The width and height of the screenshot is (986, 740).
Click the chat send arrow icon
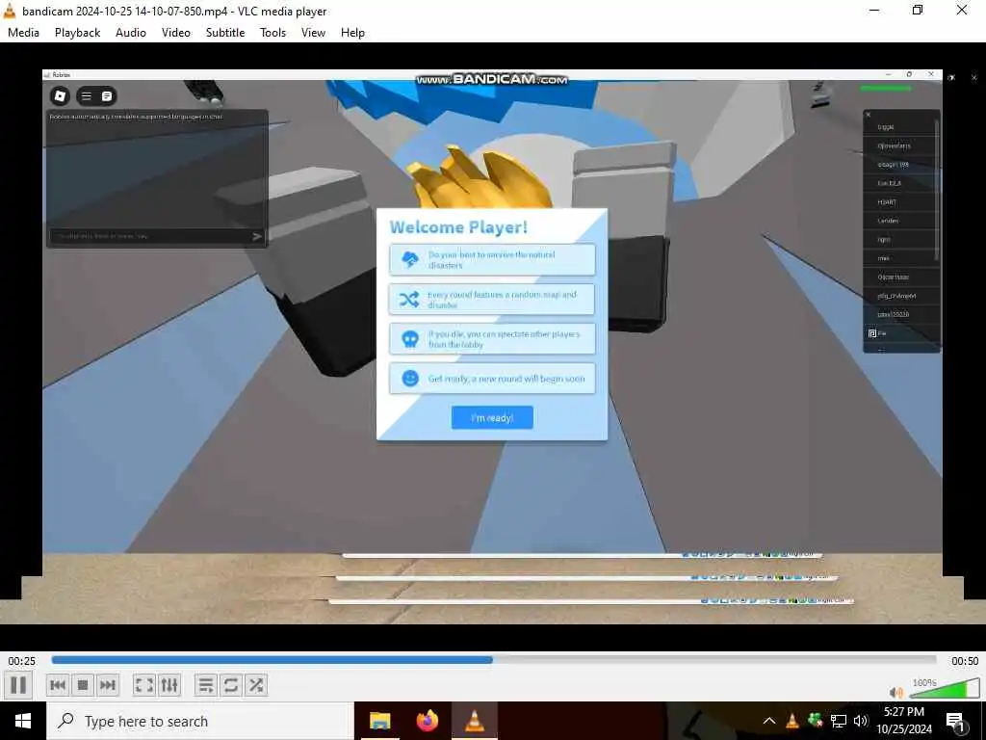pos(256,237)
